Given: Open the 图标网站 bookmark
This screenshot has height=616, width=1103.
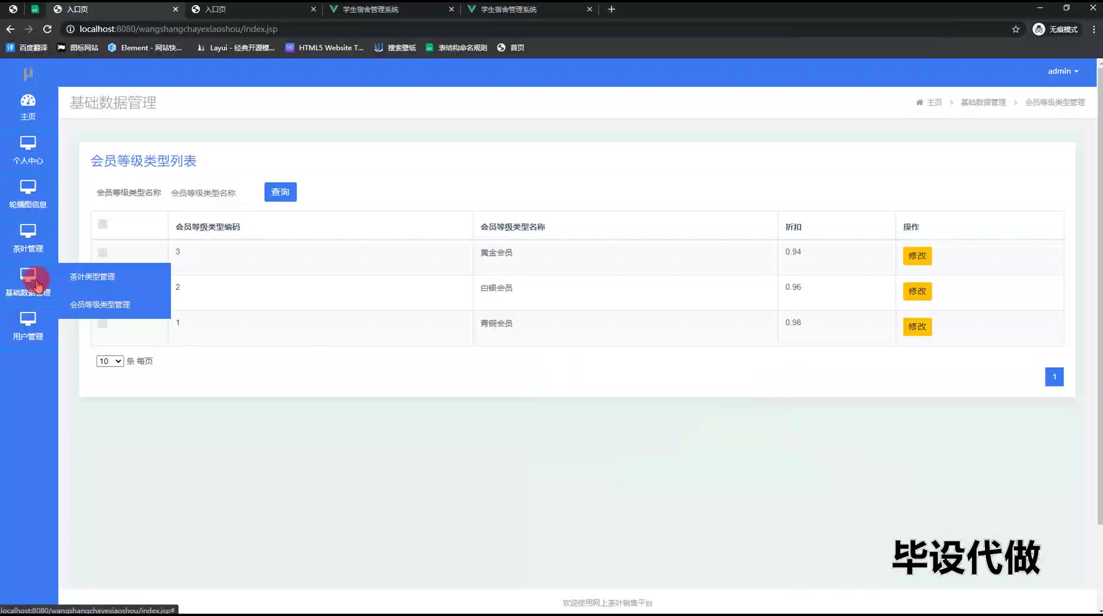Looking at the screenshot, I should (78, 48).
